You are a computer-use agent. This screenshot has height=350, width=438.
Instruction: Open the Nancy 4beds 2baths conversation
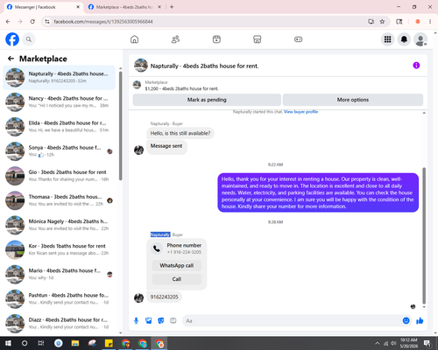click(x=59, y=101)
